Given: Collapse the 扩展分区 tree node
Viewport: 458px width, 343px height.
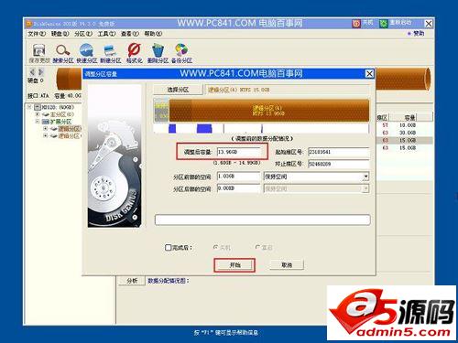Looking at the screenshot, I should [38, 122].
